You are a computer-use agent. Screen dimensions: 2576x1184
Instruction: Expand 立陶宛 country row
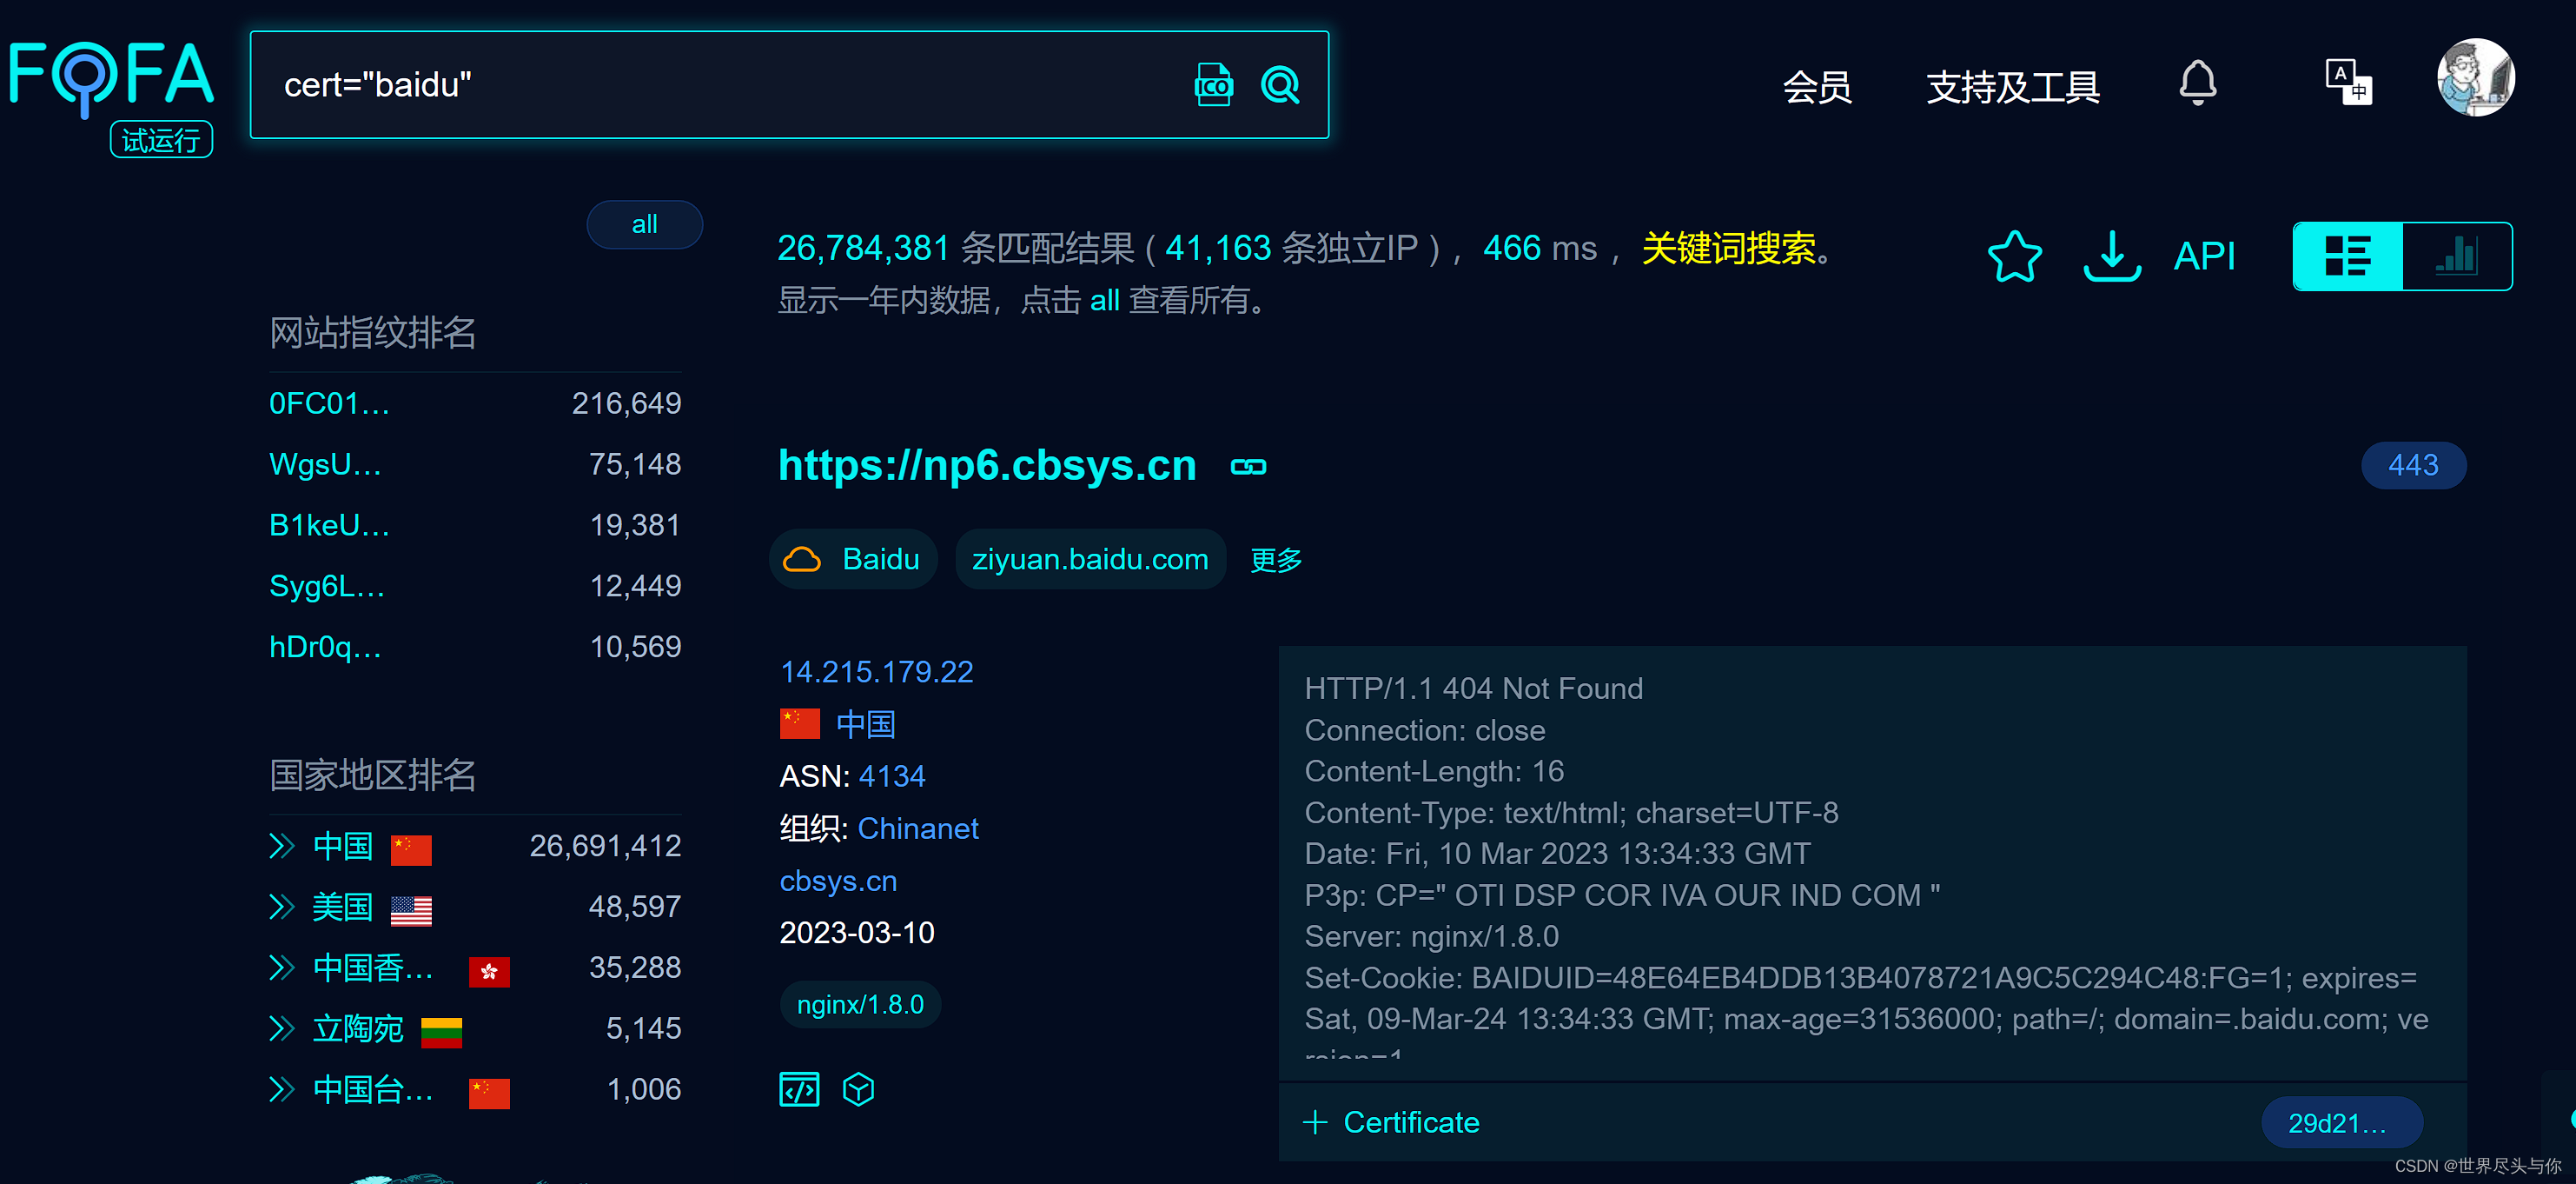click(x=282, y=1029)
